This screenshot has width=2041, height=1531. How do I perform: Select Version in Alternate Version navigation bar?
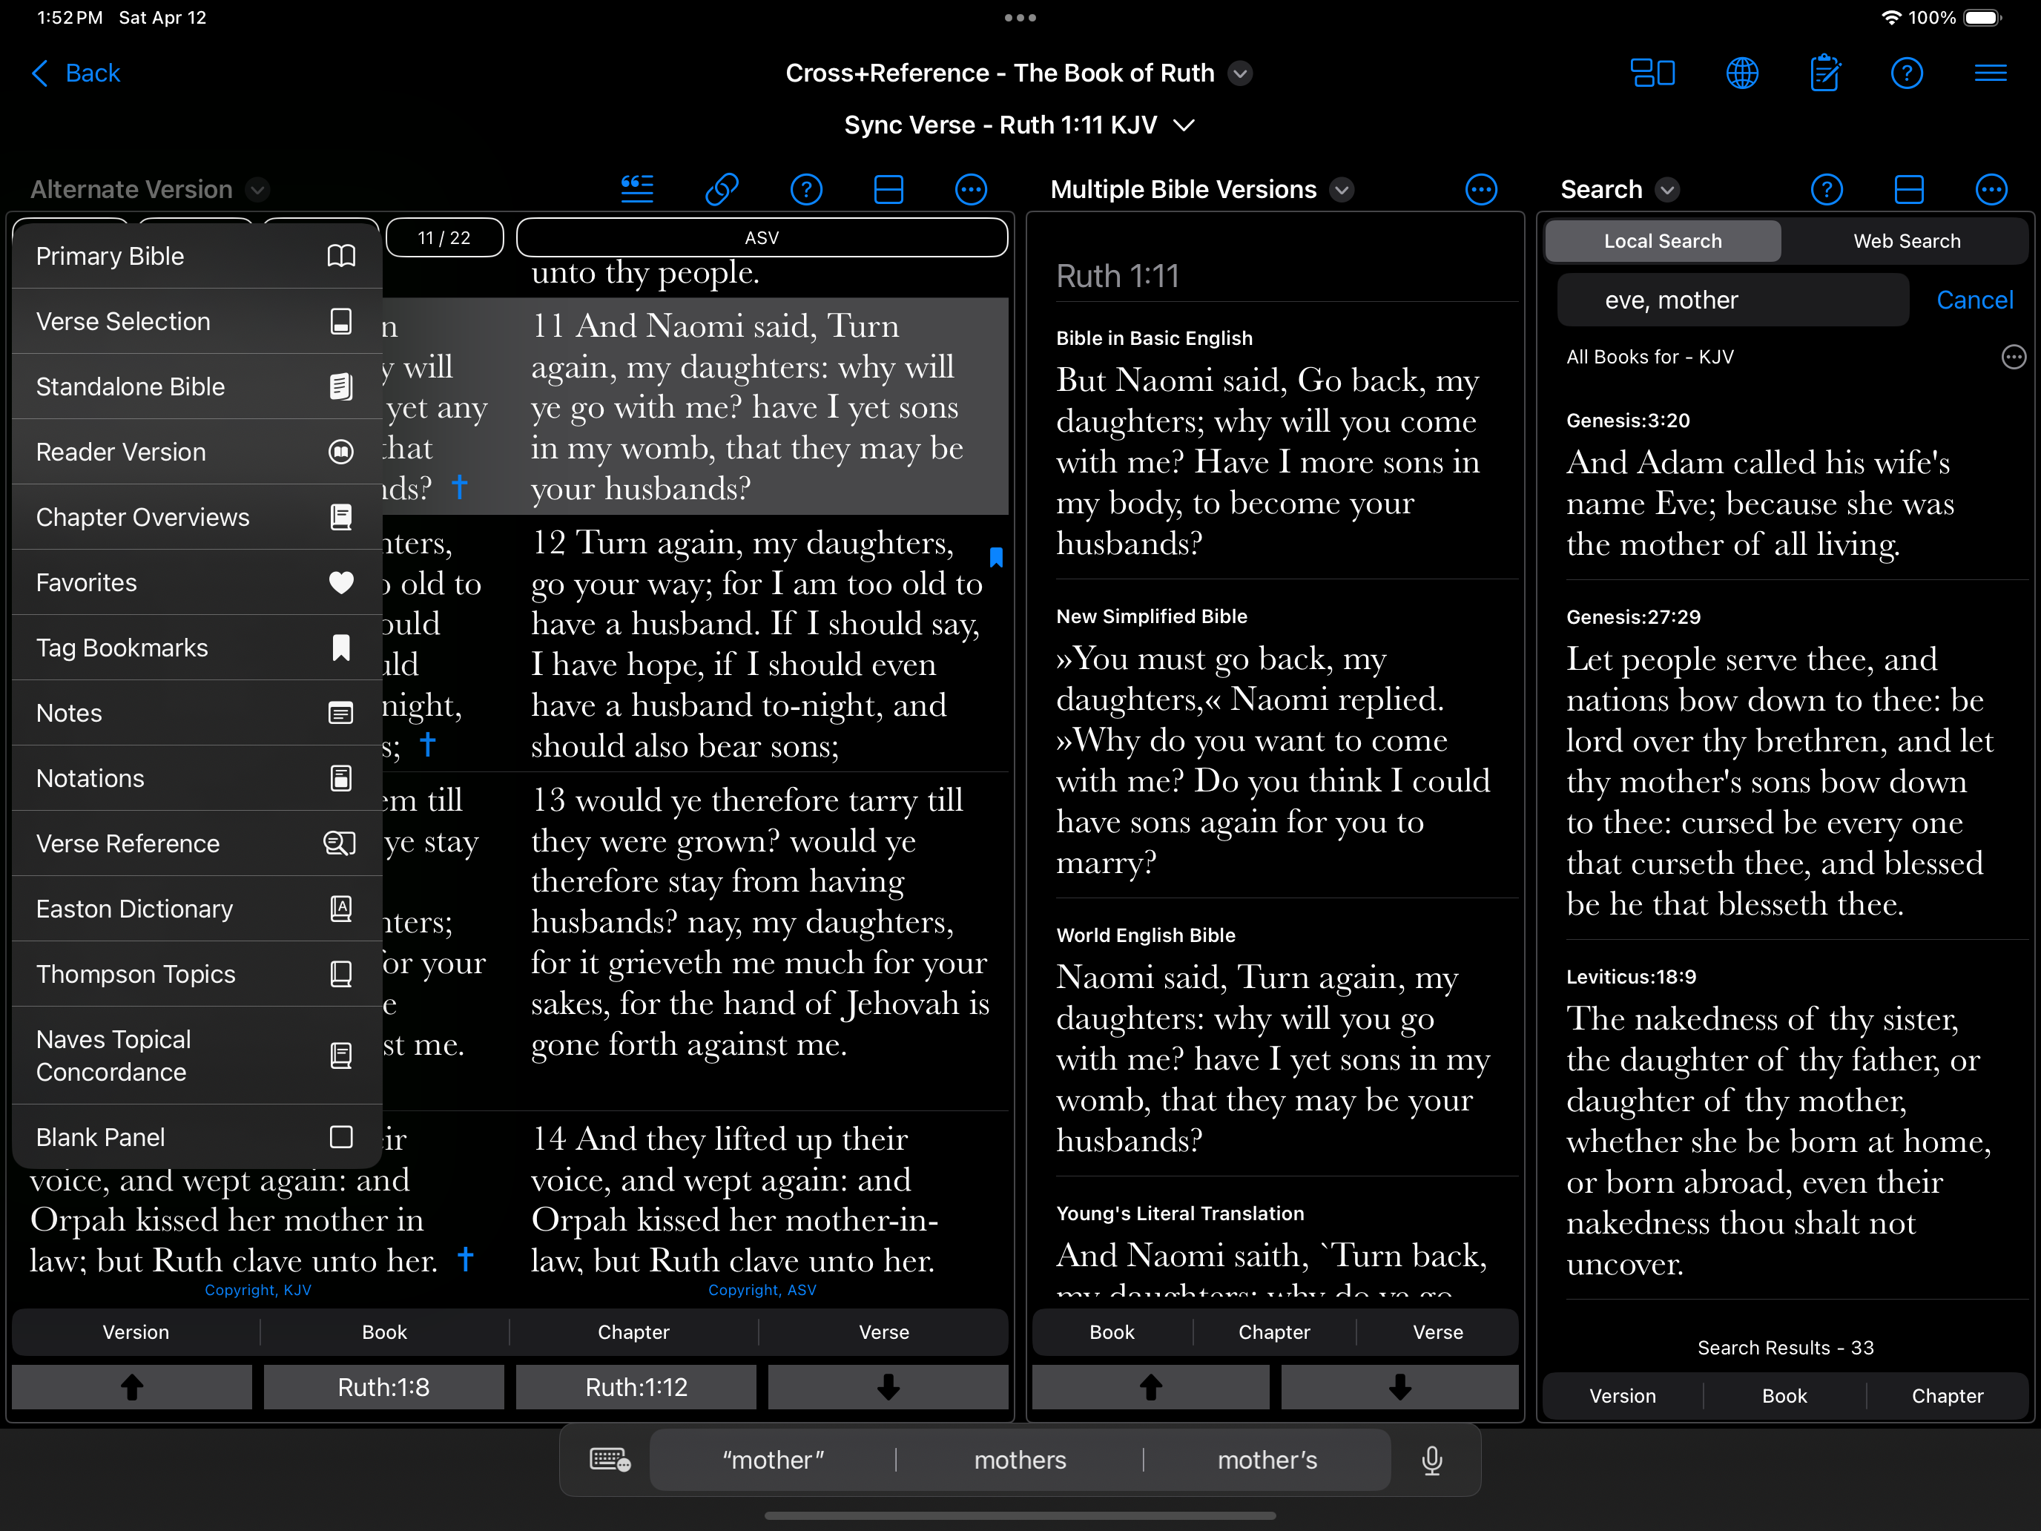pos(136,1331)
